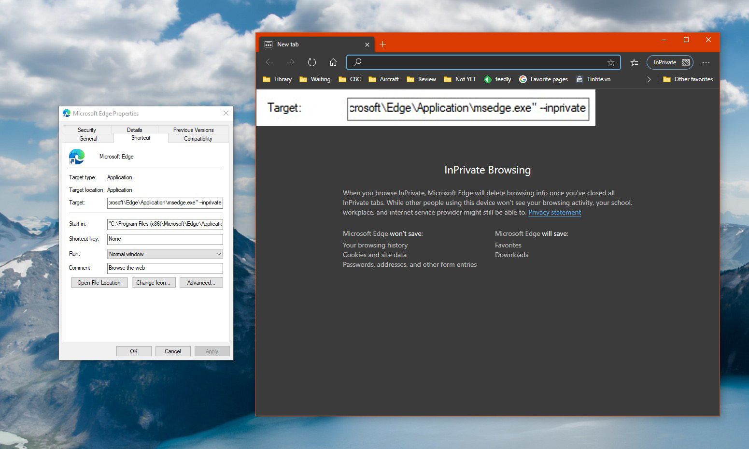Select the Shortcut tab
This screenshot has height=449, width=749.
point(141,138)
